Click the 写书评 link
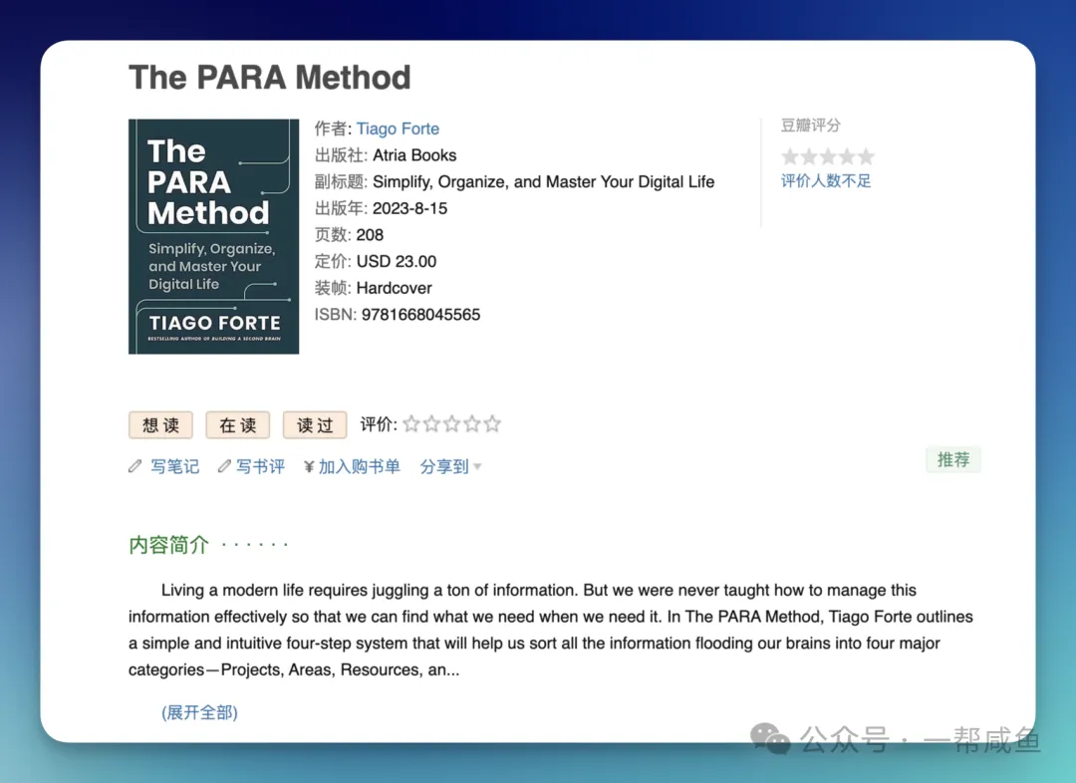 [260, 466]
